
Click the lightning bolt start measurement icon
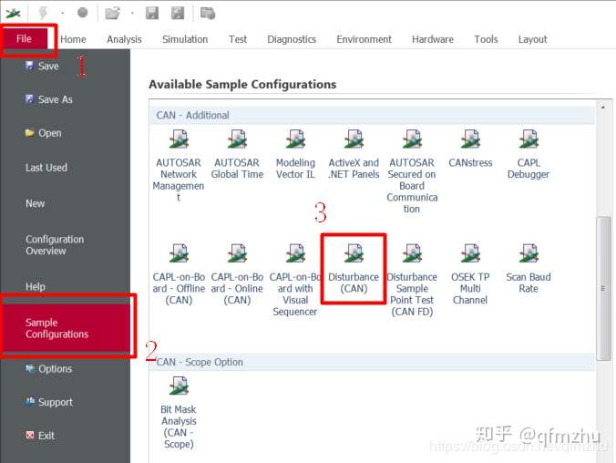click(x=43, y=13)
